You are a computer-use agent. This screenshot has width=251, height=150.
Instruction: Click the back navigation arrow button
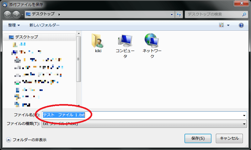tap(8, 14)
